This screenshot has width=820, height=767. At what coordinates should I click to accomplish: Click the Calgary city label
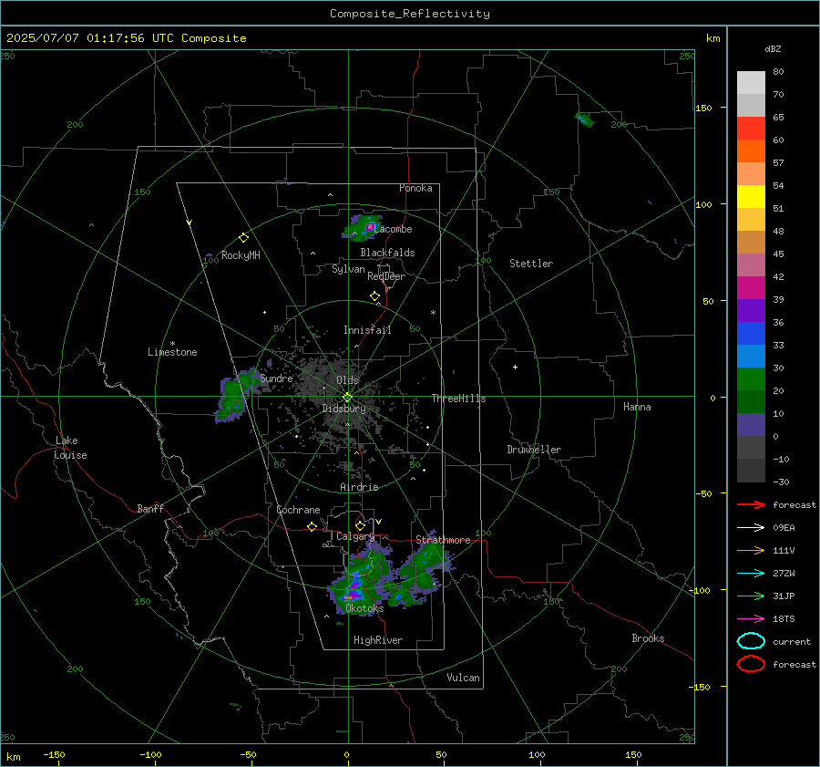355,536
